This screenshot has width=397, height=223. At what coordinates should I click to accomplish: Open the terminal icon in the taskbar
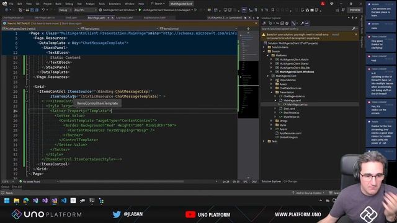point(92,201)
